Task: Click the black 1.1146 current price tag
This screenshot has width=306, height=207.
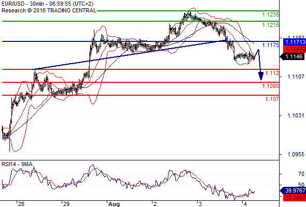Action: point(293,57)
